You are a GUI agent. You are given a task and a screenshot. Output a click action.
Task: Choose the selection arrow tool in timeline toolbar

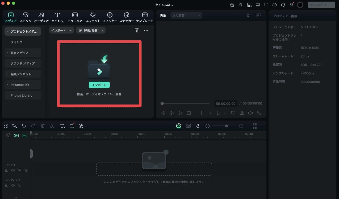point(14,126)
